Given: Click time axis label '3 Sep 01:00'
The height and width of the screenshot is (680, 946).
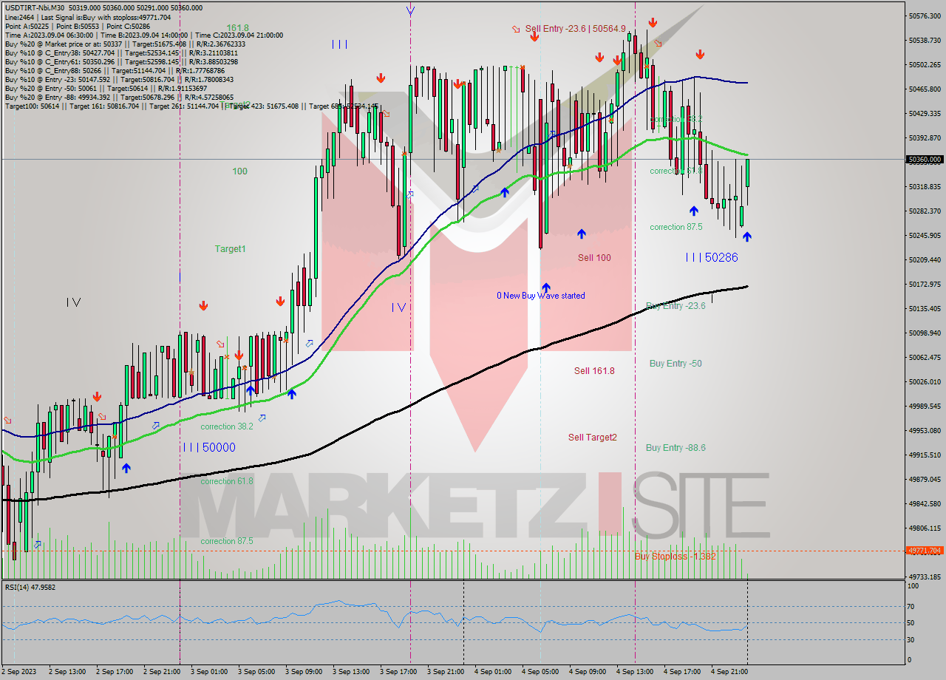Looking at the screenshot, I should (208, 672).
